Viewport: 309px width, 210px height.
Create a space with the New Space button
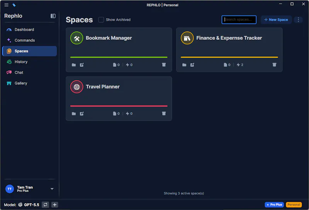coord(276,20)
